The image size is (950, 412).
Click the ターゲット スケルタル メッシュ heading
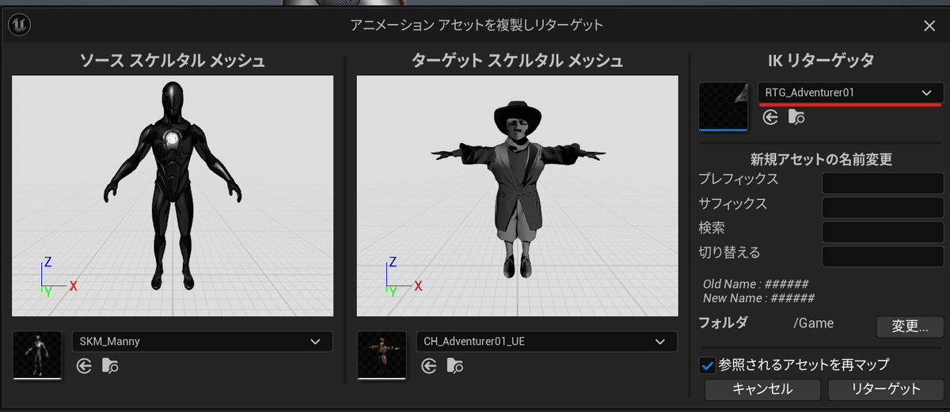coord(518,61)
